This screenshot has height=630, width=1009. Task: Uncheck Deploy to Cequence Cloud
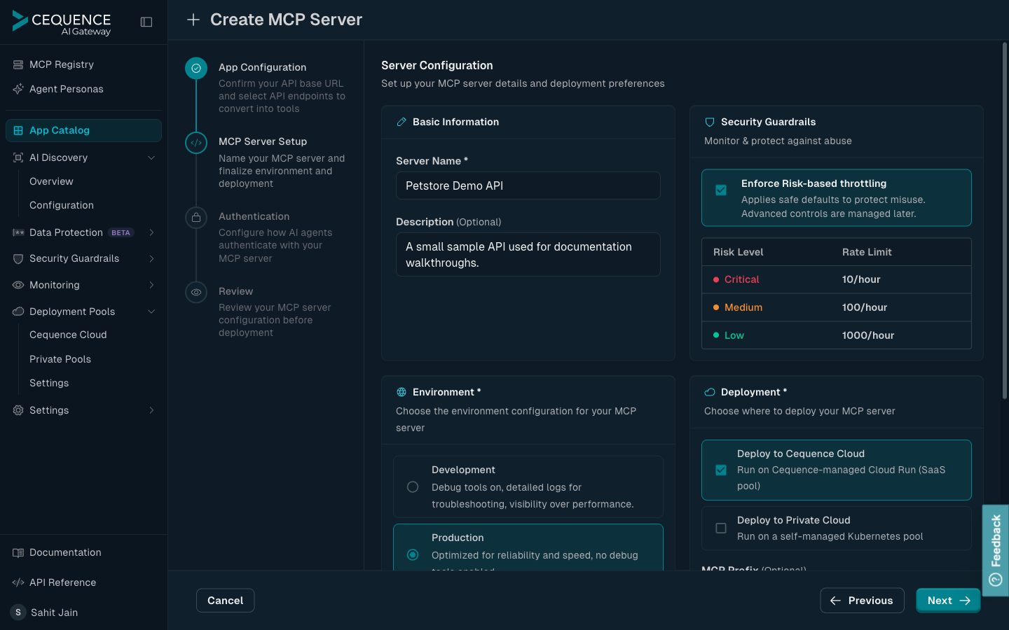pyautogui.click(x=721, y=470)
